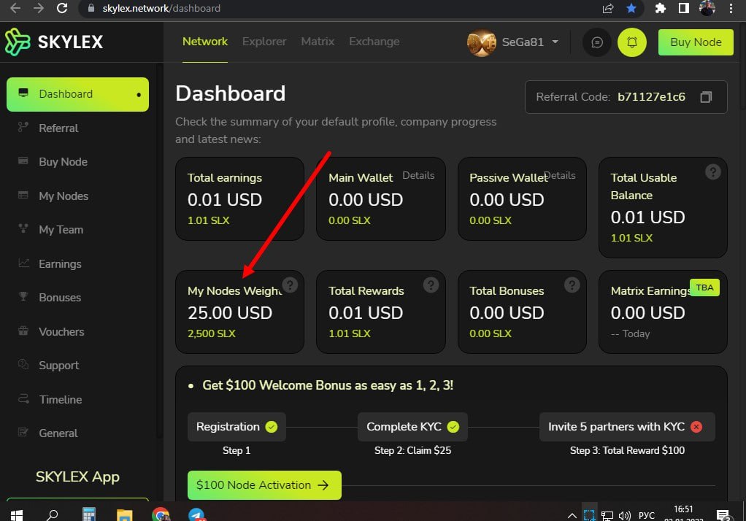Click the $100 Node Activation button
This screenshot has height=521, width=746.
(x=264, y=485)
